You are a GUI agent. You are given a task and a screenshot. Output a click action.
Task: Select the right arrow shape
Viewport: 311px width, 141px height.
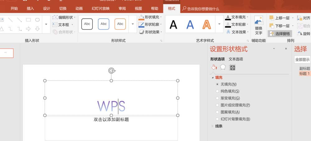(28, 29)
